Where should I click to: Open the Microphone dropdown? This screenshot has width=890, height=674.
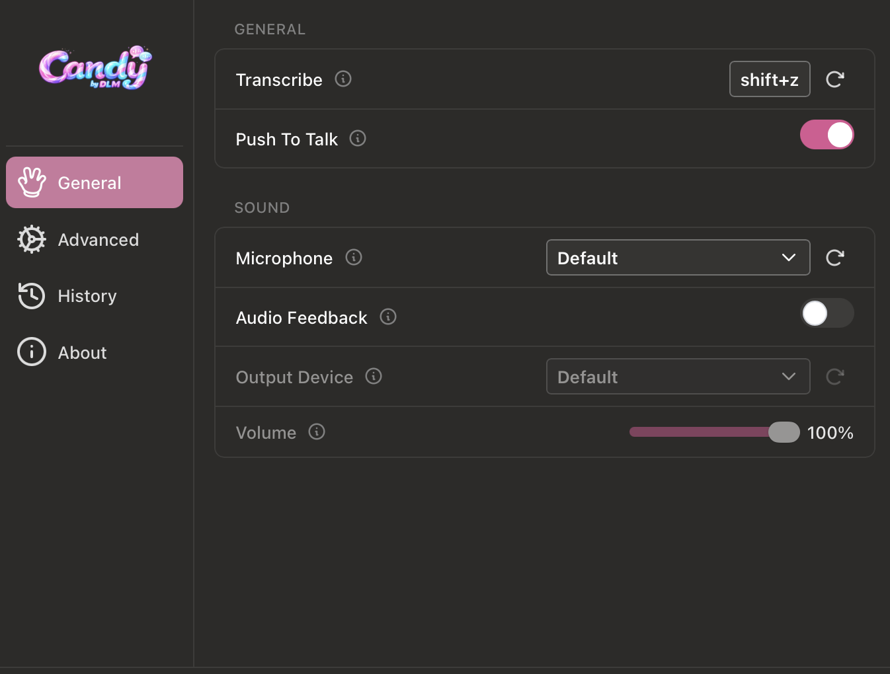[678, 258]
